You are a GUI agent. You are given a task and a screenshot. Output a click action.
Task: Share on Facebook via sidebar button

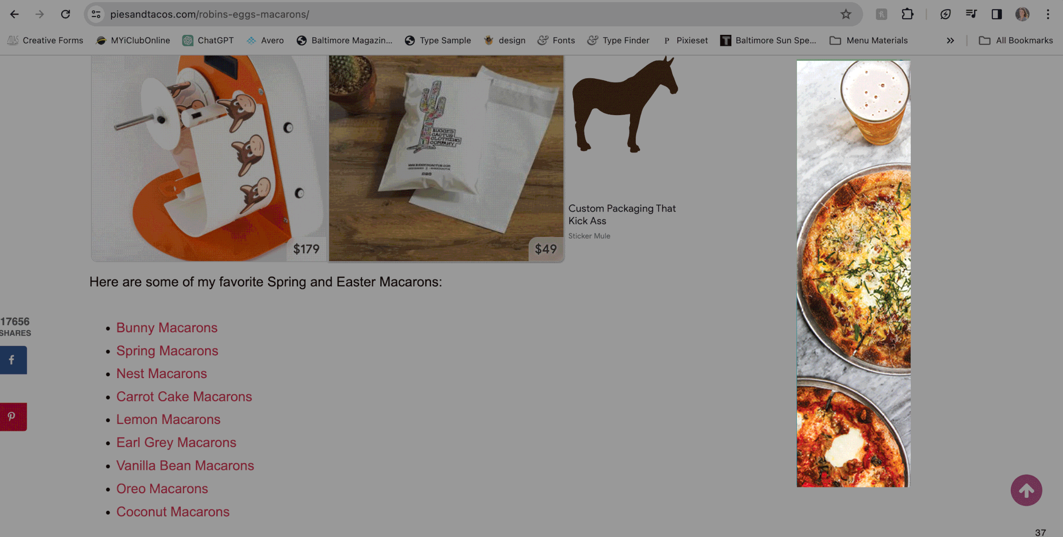13,360
